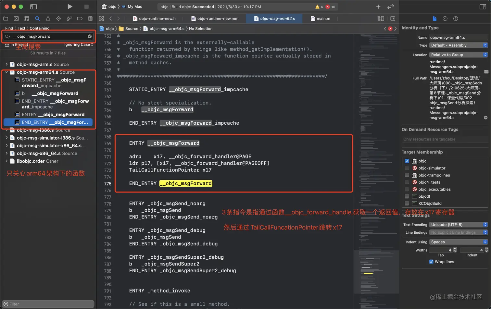Uncheck the objc target membership
Screen dimensions: 491x309
[407, 161]
